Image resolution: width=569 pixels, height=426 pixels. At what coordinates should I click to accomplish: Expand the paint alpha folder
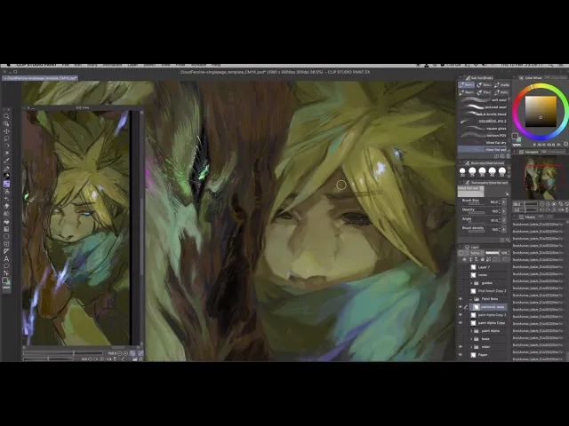pyautogui.click(x=471, y=331)
